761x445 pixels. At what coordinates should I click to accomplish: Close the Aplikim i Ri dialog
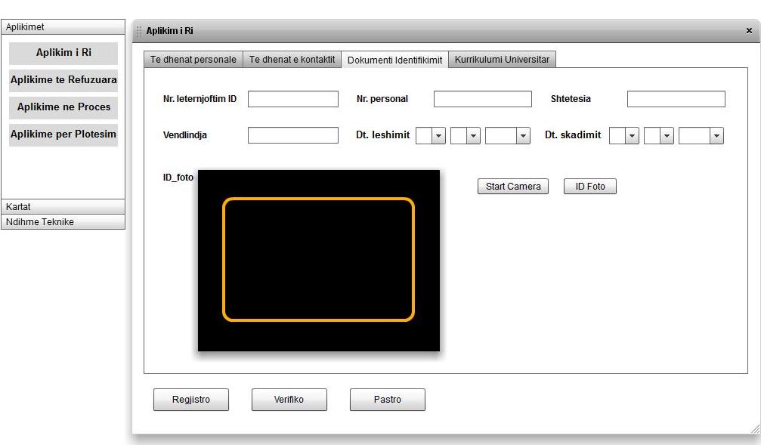click(x=748, y=31)
